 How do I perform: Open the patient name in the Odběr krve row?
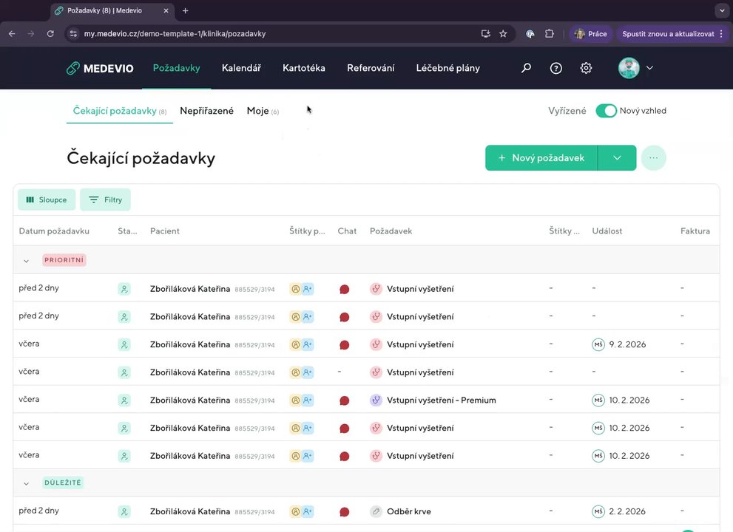point(190,511)
